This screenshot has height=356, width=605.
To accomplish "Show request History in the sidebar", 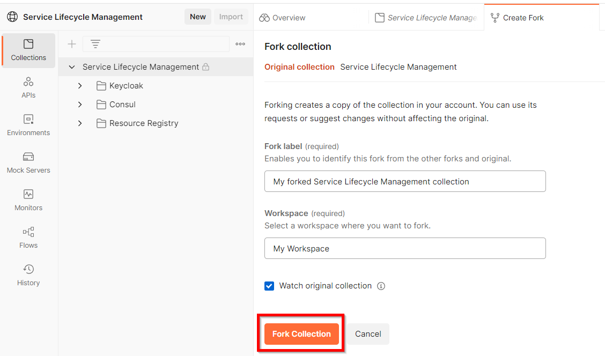I will (x=28, y=275).
